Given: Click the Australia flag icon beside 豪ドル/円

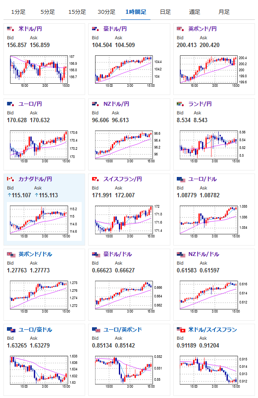Looking at the screenshot, I should point(96,29).
